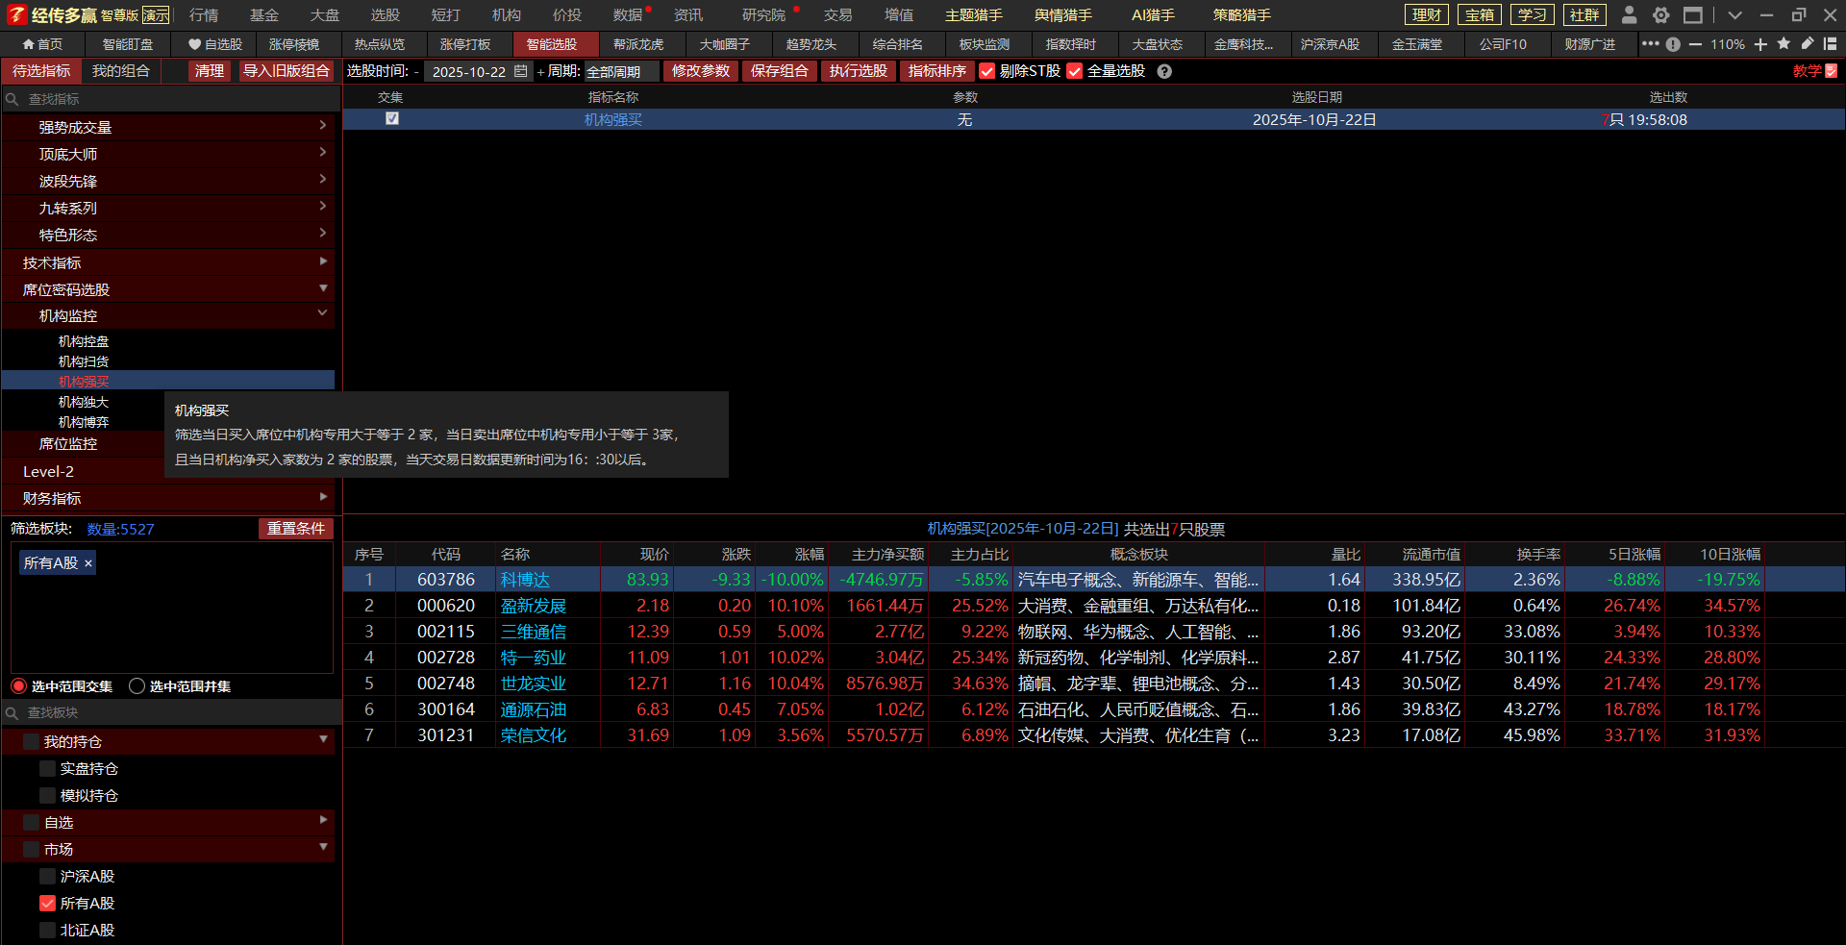Click the exclamation info icon
The image size is (1846, 945).
1673,44
